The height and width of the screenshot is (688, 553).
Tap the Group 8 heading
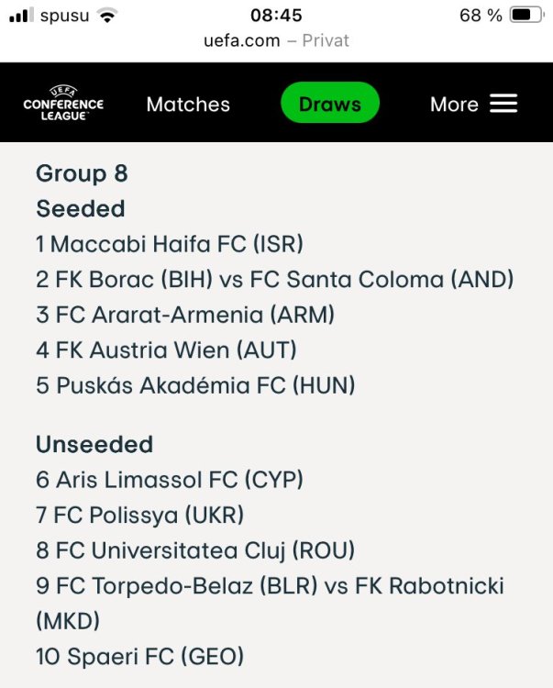[x=82, y=173]
